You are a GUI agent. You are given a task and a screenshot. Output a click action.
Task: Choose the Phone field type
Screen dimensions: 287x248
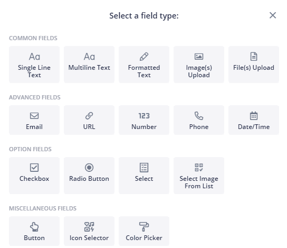click(199, 120)
